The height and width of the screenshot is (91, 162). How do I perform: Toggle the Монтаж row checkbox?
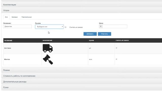coord(116,59)
